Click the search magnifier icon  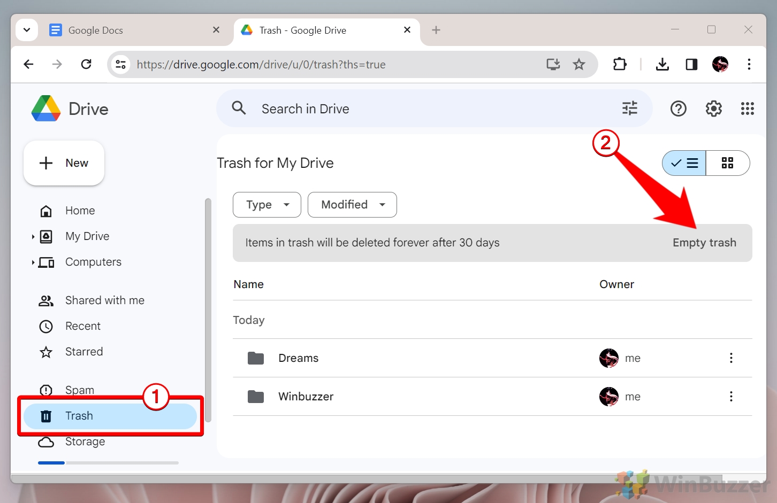coord(239,109)
